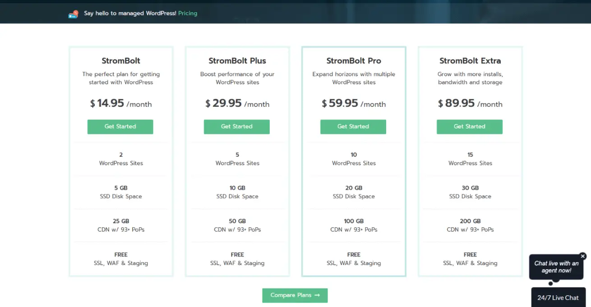Select the StromBolt Pro plan title
The image size is (591, 307).
[x=353, y=60]
